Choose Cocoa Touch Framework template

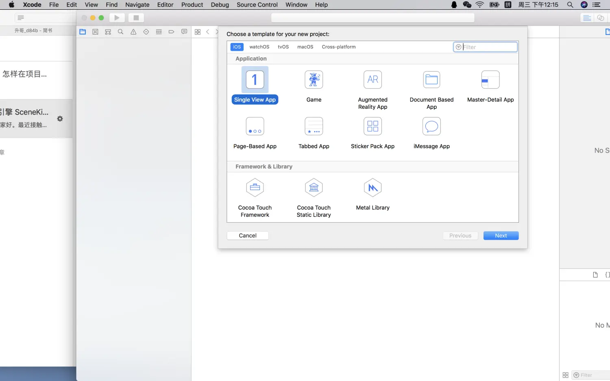(255, 198)
